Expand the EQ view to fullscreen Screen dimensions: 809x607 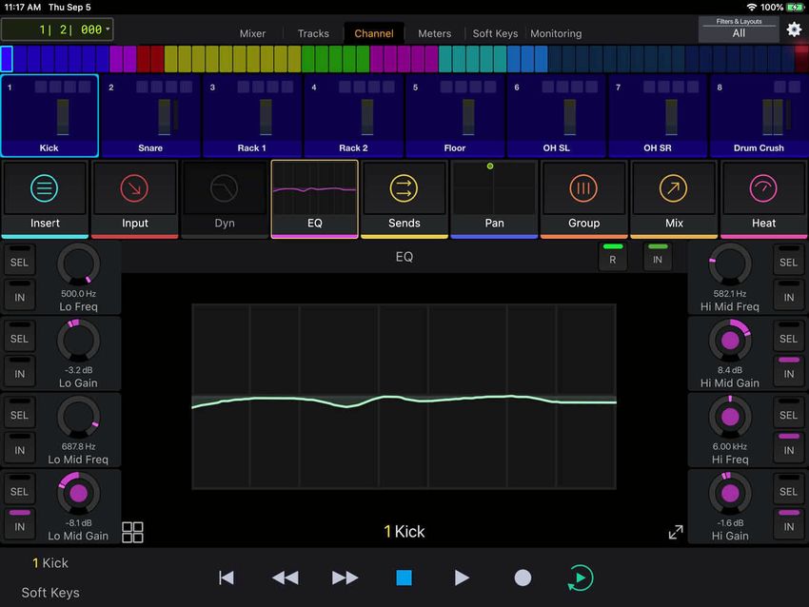676,532
